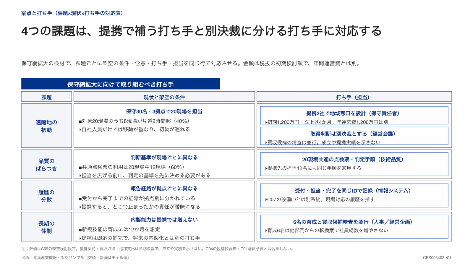Click the bullet 自社人員だけでは移動が重なり、初動が遅れる
The width and height of the screenshot is (473, 266).
point(135,129)
